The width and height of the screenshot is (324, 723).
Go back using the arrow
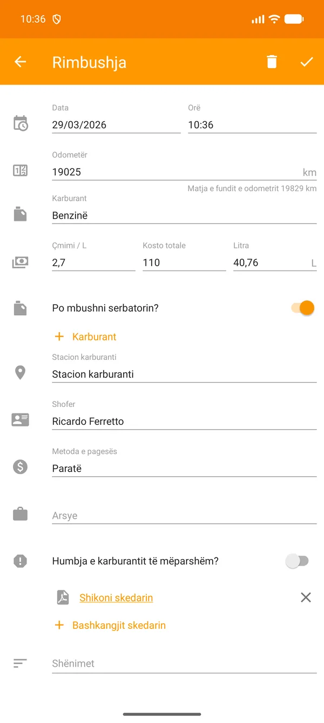pyautogui.click(x=20, y=61)
